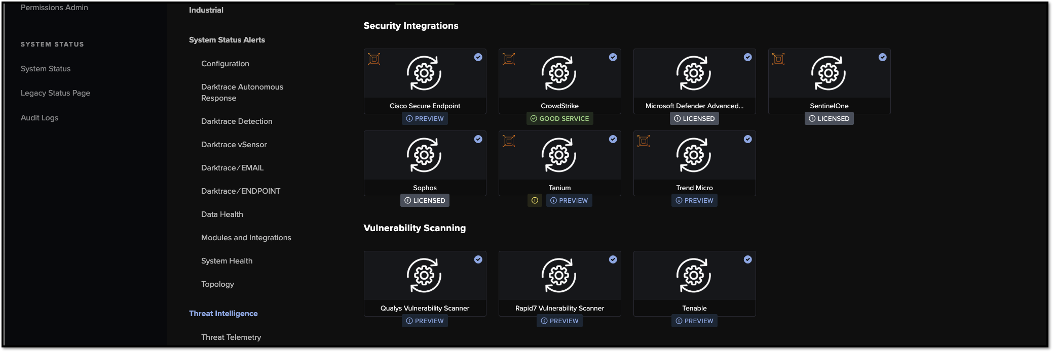Open Darktrace/EMAIL alert settings

click(x=232, y=168)
